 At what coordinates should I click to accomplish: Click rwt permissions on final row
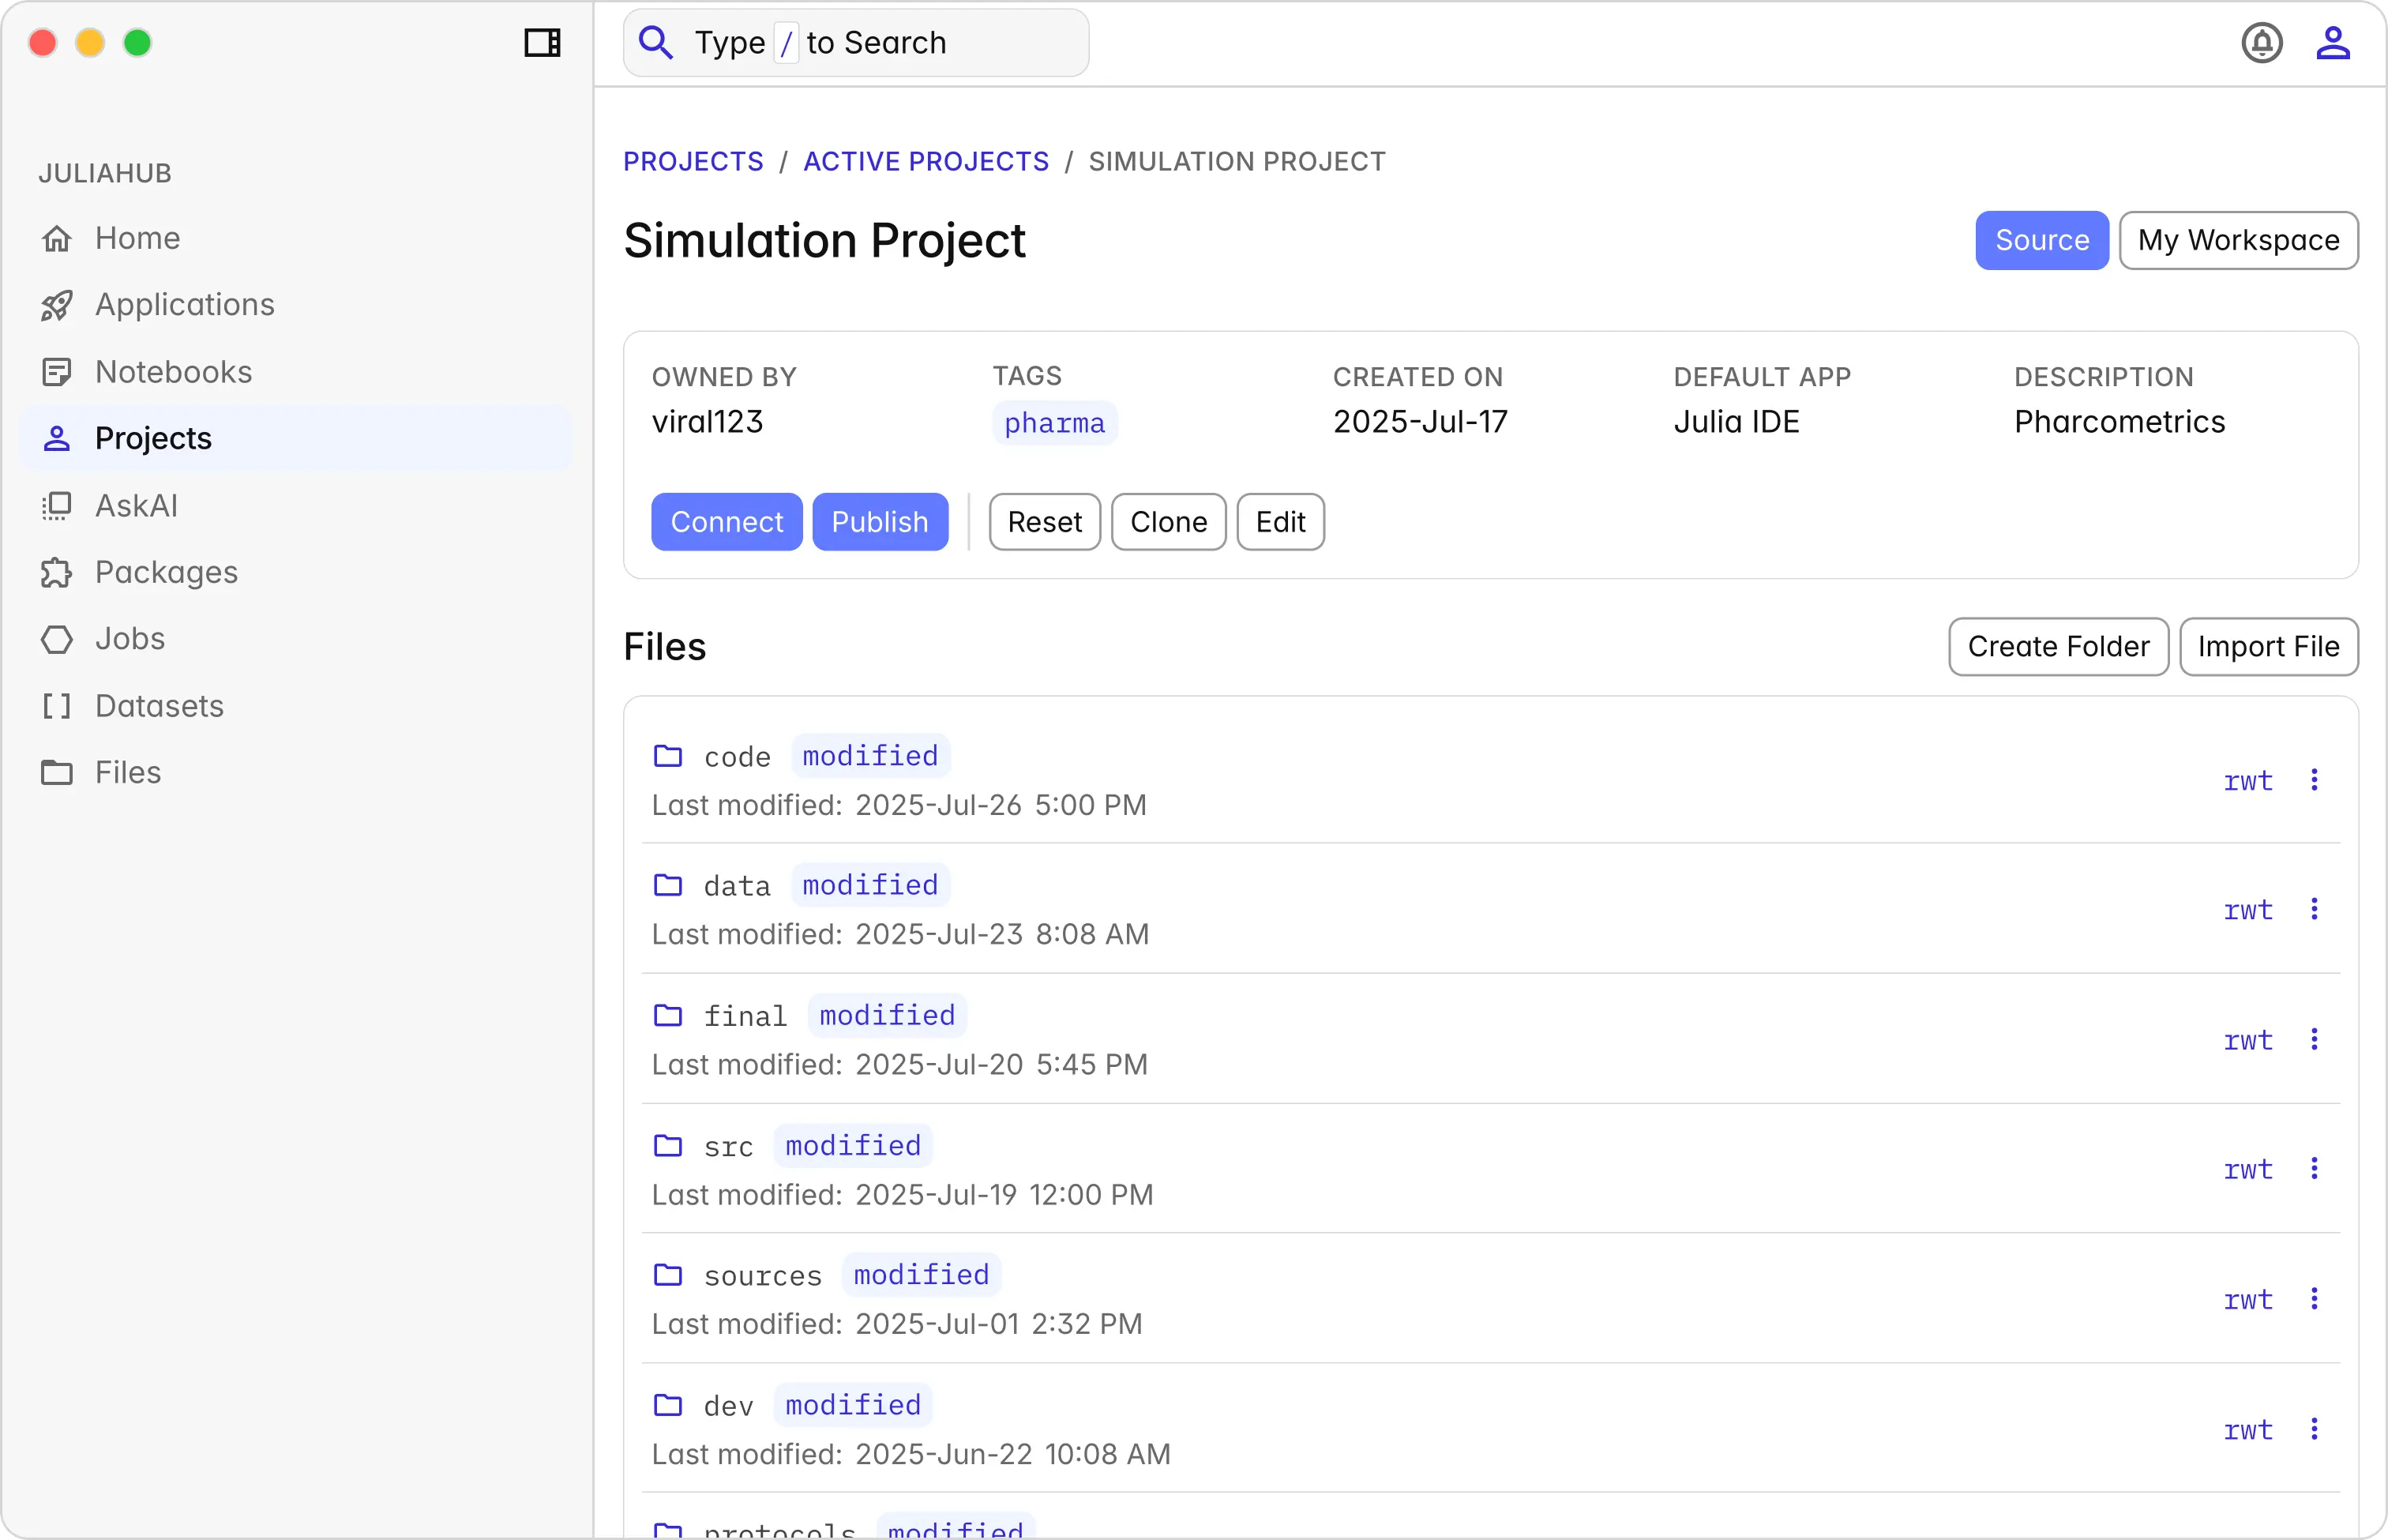tap(2247, 1040)
